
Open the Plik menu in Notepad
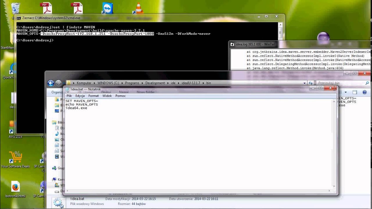click(x=69, y=96)
